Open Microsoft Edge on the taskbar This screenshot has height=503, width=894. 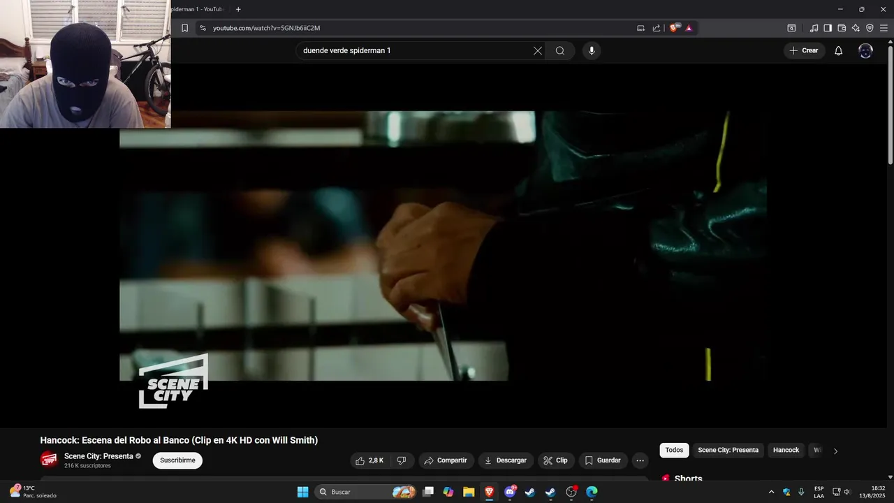click(x=592, y=492)
